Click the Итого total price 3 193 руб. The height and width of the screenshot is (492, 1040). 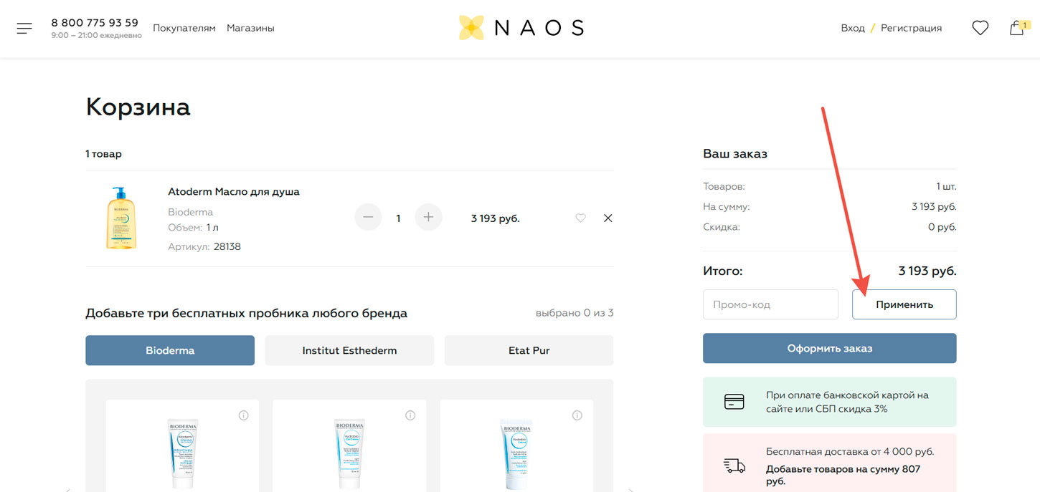(927, 271)
